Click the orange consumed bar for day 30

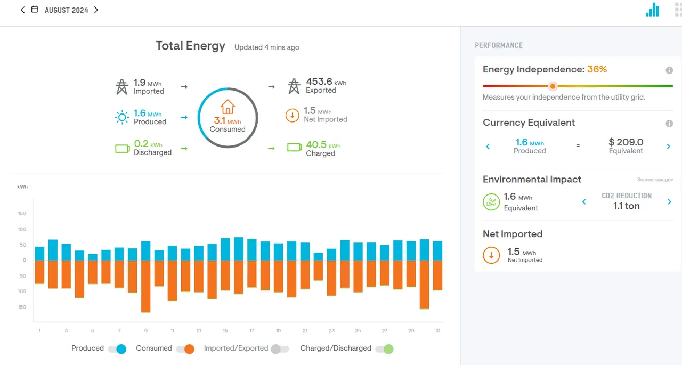point(424,285)
